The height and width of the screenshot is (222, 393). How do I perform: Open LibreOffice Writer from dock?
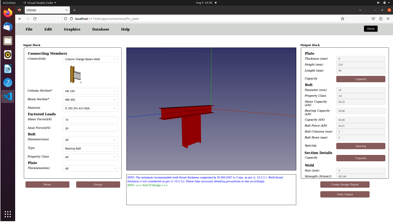tap(7, 69)
